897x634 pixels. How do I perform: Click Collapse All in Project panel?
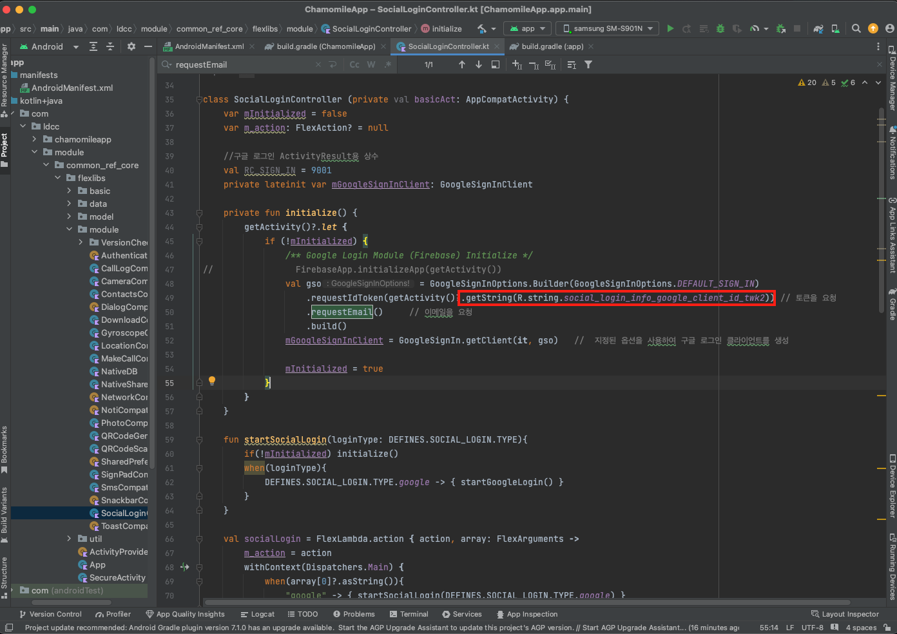(x=110, y=46)
